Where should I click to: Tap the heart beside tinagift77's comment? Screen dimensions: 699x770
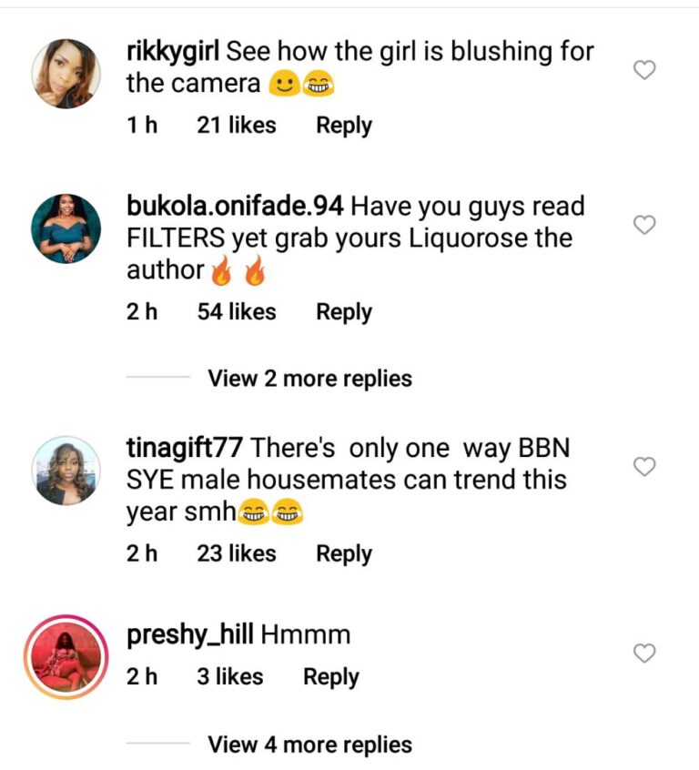[x=644, y=467]
